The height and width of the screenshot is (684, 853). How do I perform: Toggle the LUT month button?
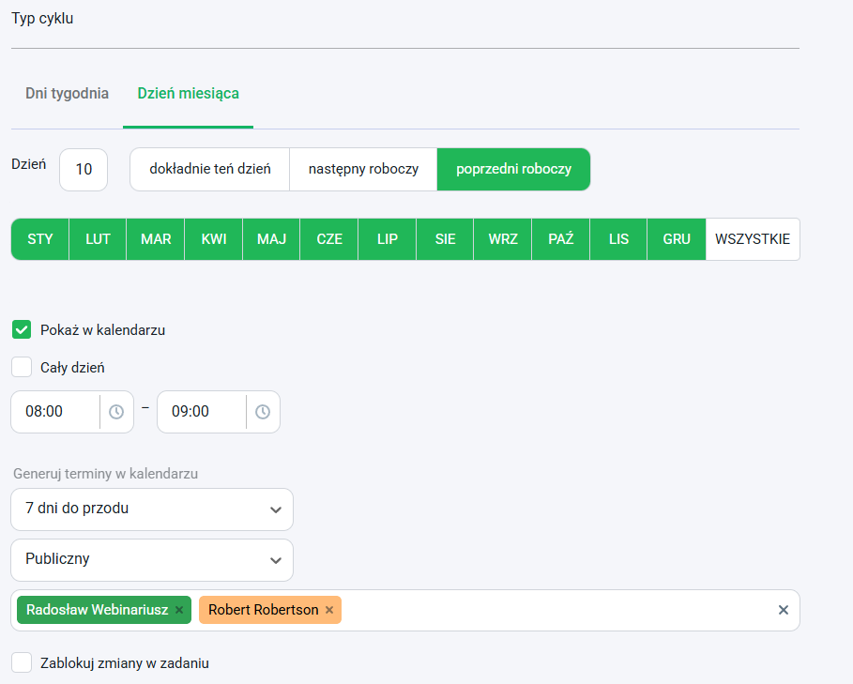coord(98,239)
